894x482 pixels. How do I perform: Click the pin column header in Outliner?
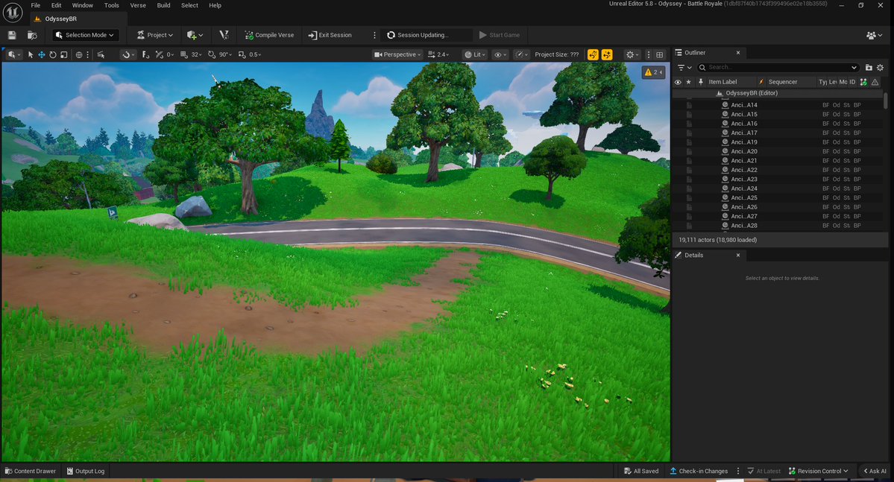(701, 82)
